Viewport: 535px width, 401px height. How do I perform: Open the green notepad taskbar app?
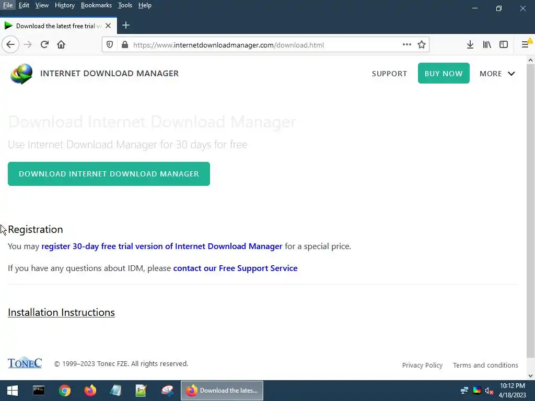tap(141, 391)
